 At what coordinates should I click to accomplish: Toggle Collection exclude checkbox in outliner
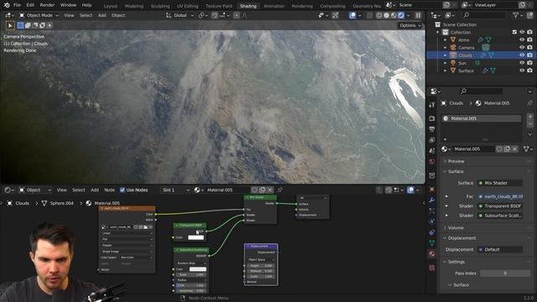point(514,32)
